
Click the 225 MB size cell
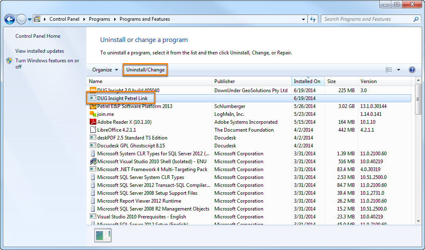coord(346,90)
